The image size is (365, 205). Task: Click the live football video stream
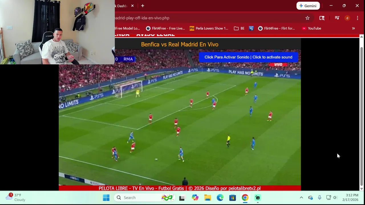(180, 117)
